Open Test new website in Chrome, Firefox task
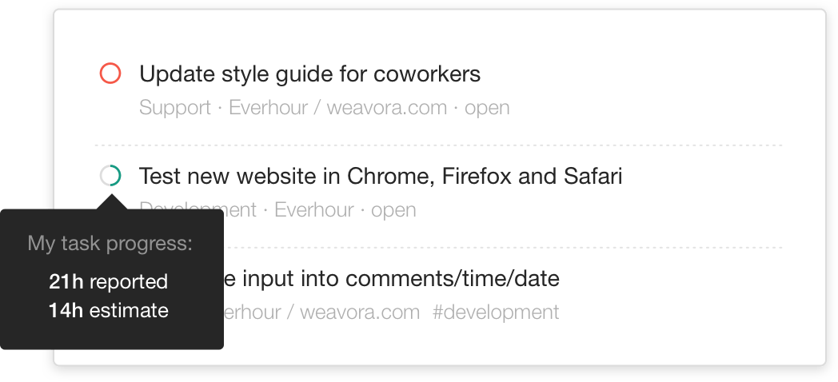This screenshot has height=382, width=838. [380, 176]
